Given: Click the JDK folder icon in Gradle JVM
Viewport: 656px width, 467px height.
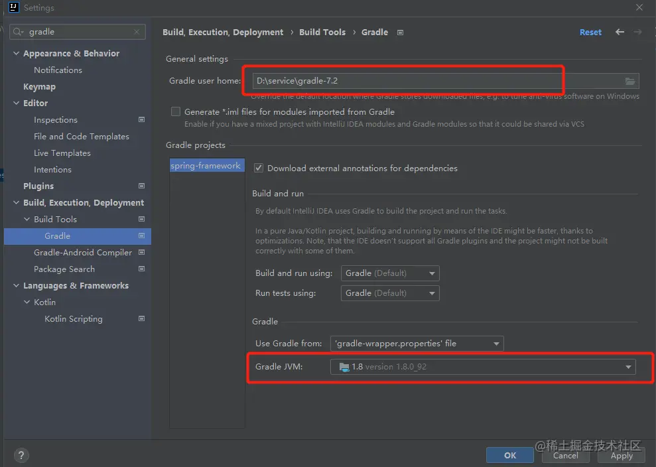Looking at the screenshot, I should point(344,367).
